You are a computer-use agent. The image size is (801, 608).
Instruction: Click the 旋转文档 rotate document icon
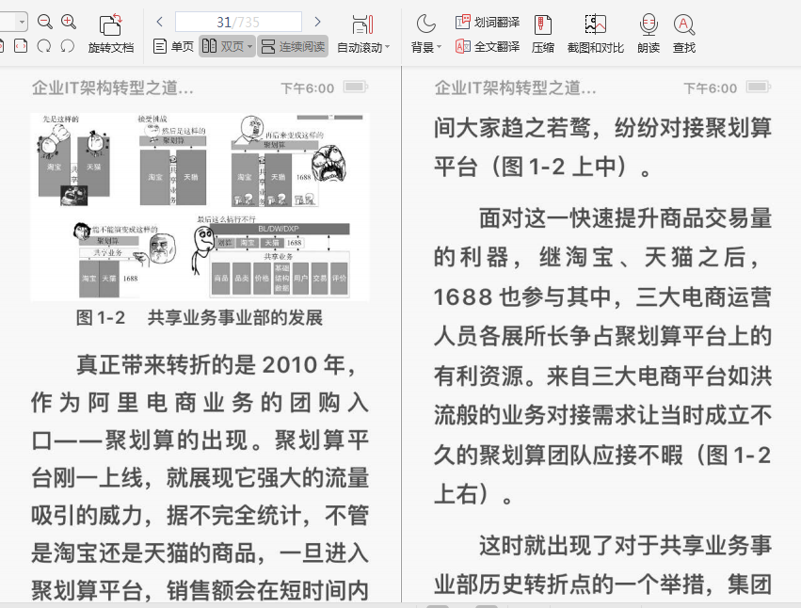111,25
